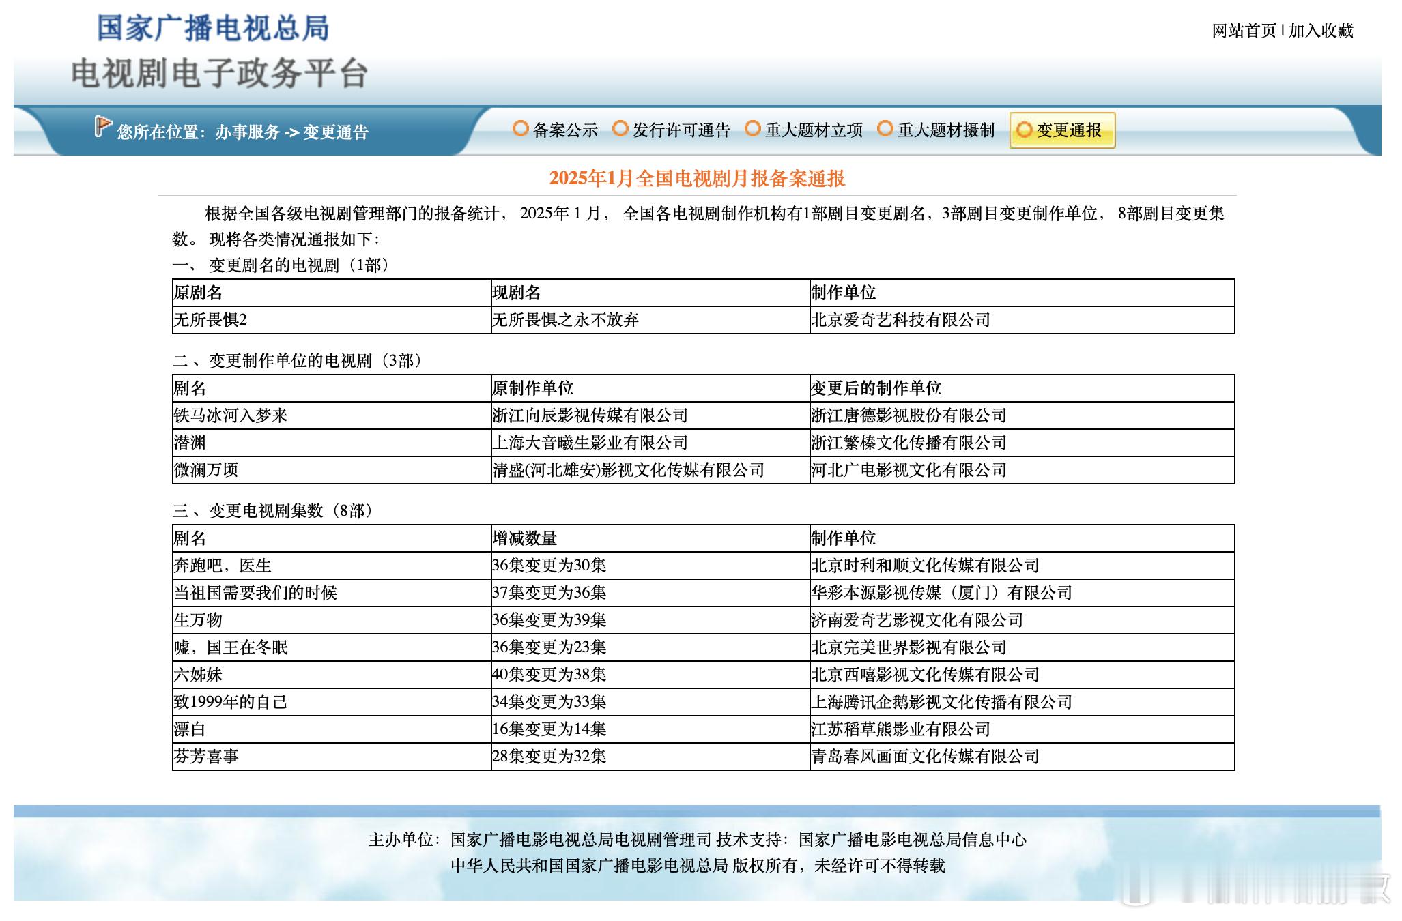This screenshot has height=921, width=1402.
Task: Open the 发行许可通告 tab
Action: pyautogui.click(x=681, y=130)
